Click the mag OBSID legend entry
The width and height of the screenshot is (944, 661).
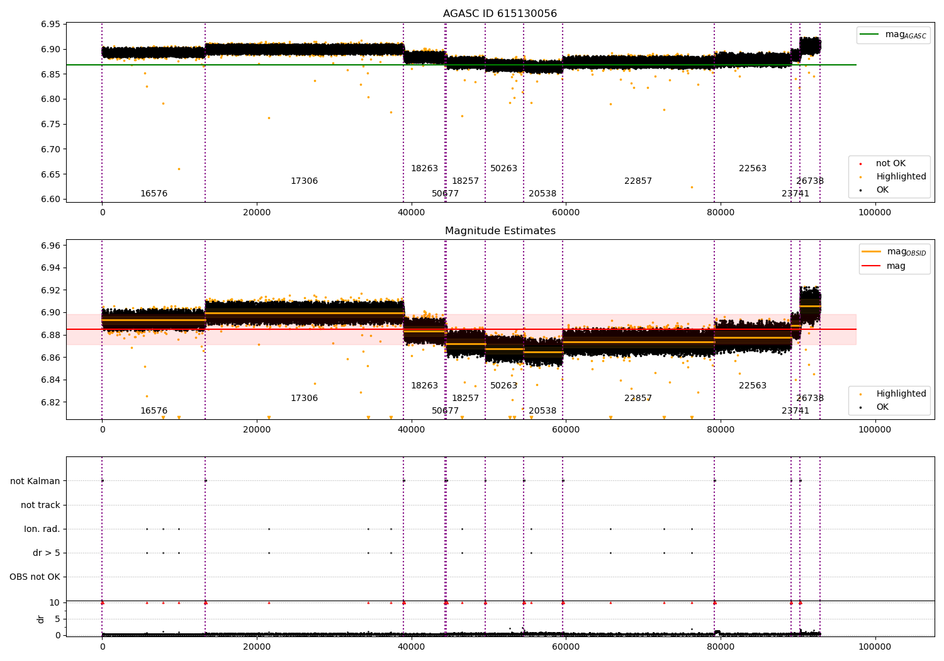(894, 252)
